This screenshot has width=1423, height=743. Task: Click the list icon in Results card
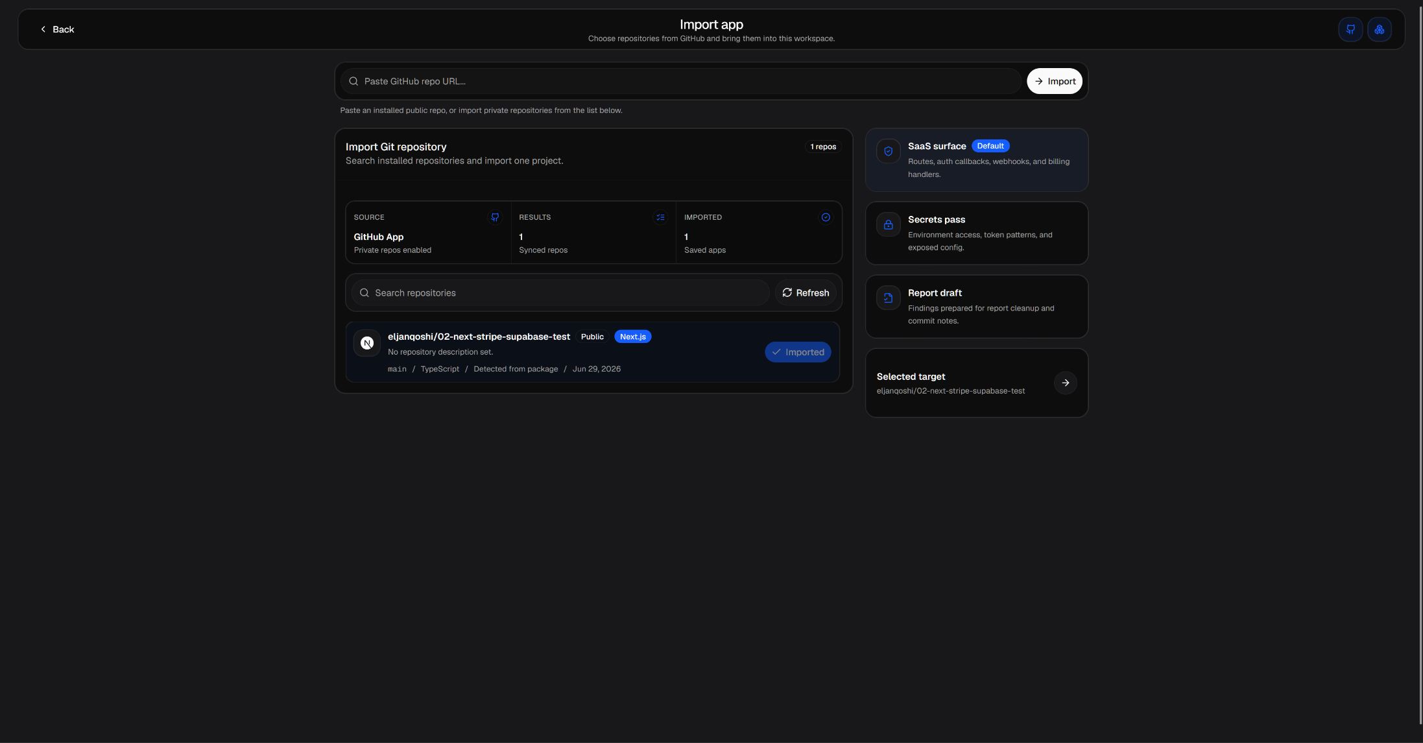(660, 217)
